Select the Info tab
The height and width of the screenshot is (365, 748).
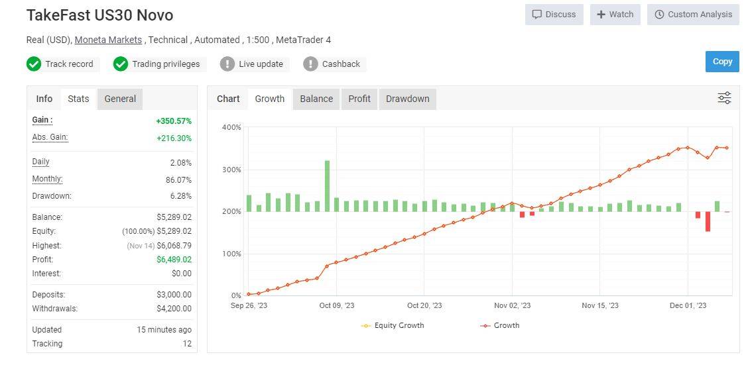[x=44, y=99]
